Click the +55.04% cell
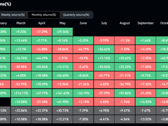168x126 pixels. point(42,67)
